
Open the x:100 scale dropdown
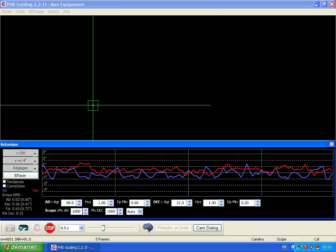21,153
